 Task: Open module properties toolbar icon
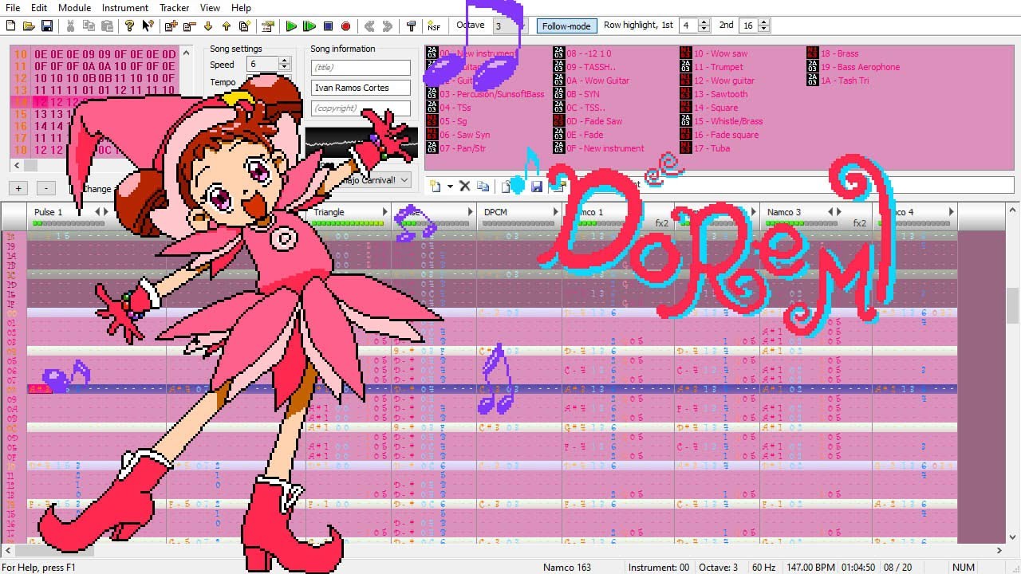(268, 26)
